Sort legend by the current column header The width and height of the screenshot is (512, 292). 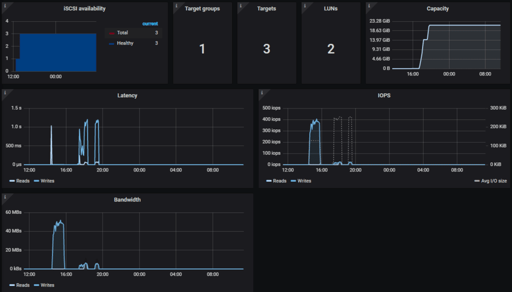[150, 24]
